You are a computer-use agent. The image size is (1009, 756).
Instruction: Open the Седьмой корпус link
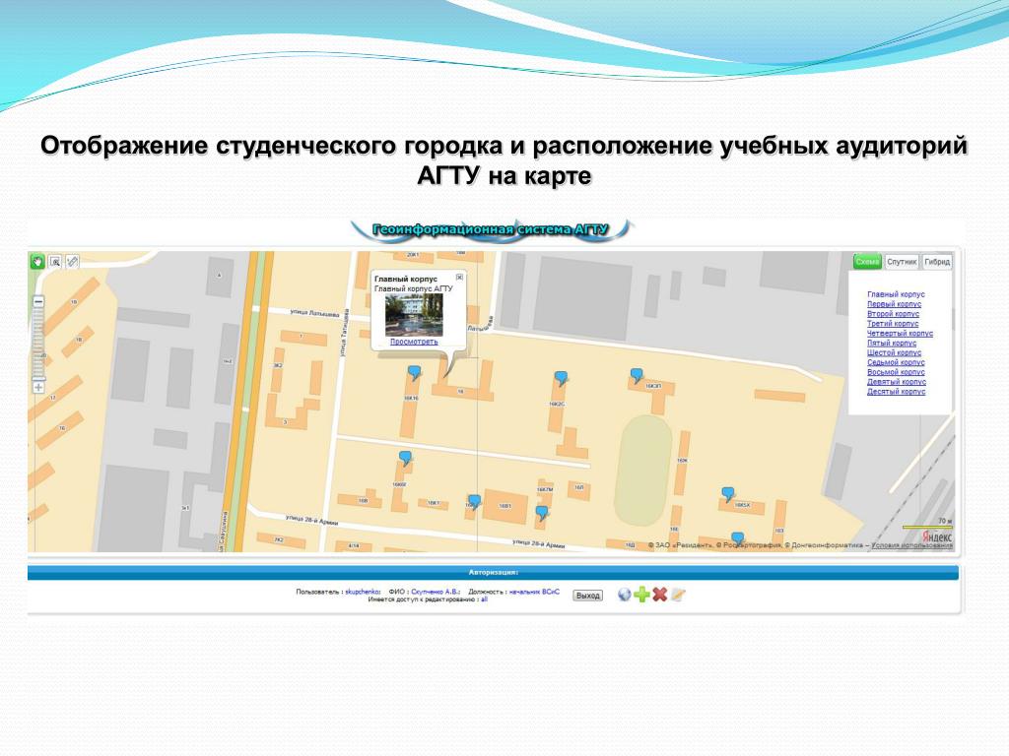[896, 362]
